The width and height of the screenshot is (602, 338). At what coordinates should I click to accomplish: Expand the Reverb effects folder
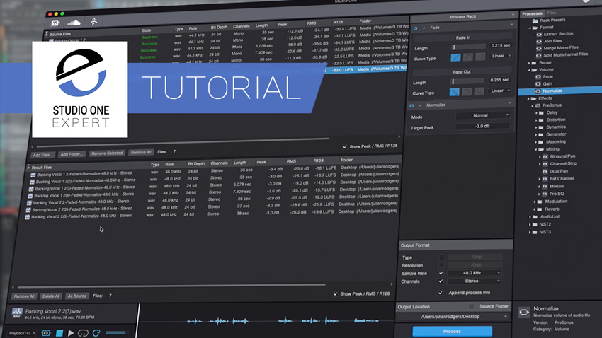pyautogui.click(x=535, y=209)
